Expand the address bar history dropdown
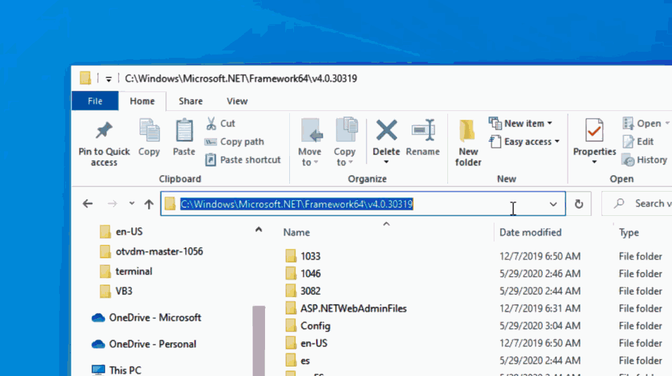 click(554, 204)
